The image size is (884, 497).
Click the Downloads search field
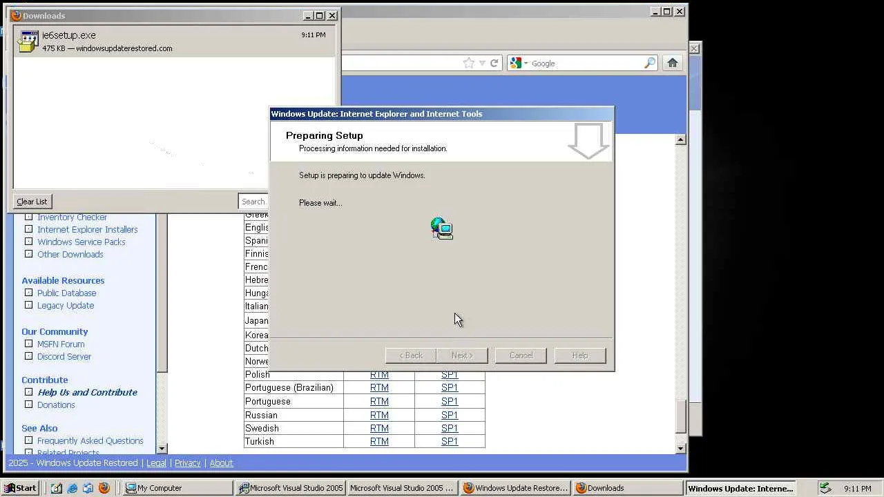point(253,202)
